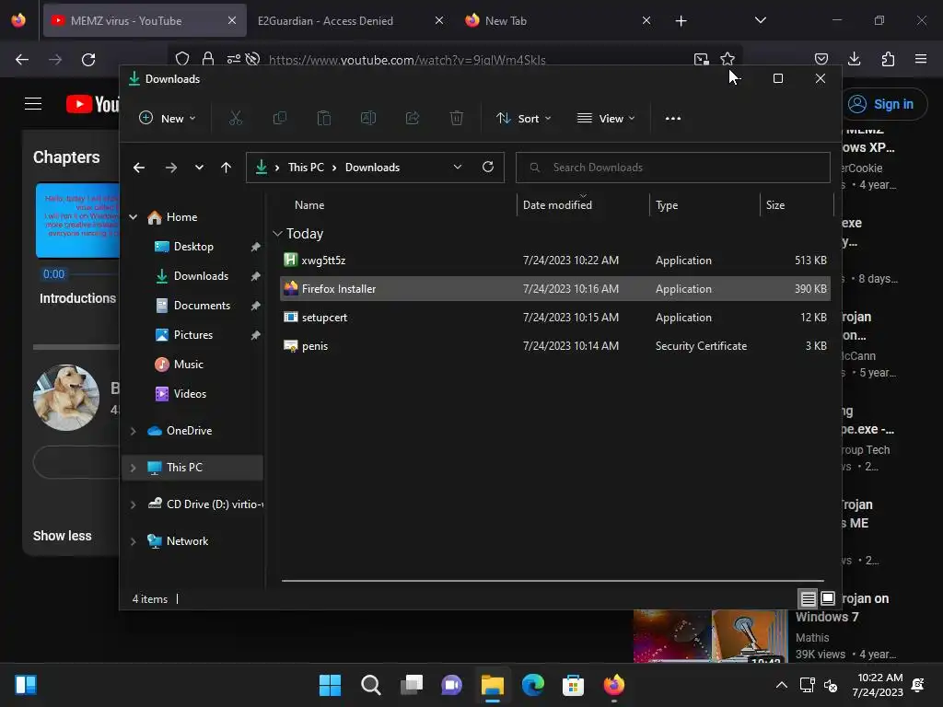The image size is (943, 707).
Task: Expand address bar history dropdown
Action: point(458,168)
